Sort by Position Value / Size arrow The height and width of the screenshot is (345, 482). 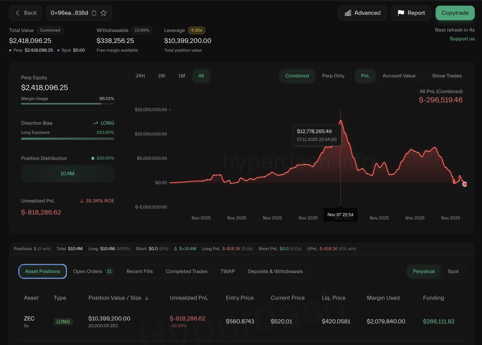[147, 298]
